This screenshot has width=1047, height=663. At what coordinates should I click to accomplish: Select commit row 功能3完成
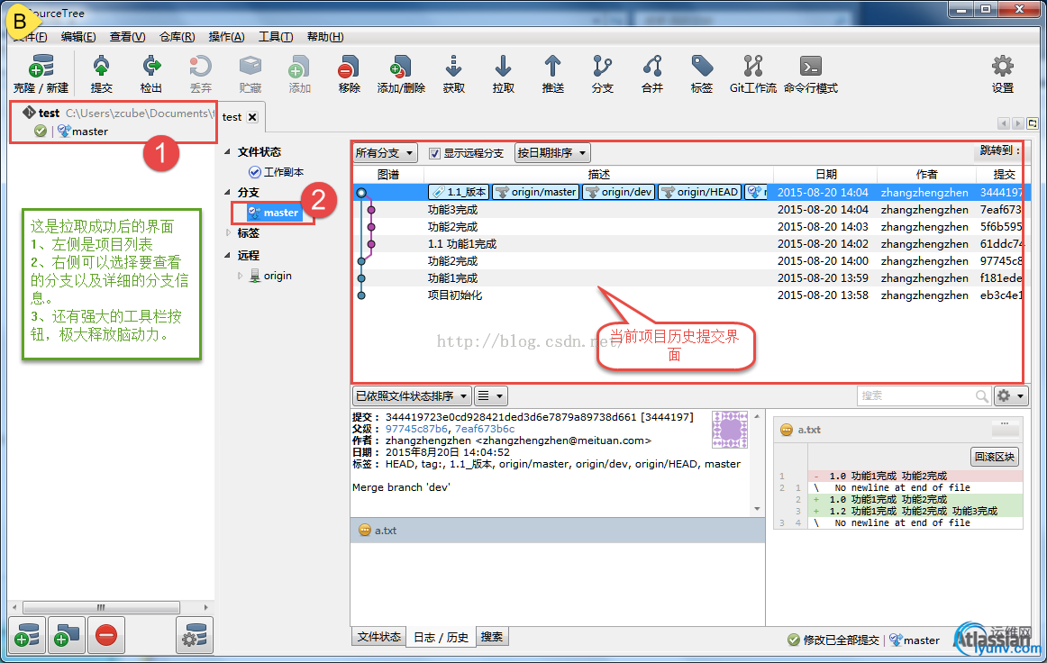[x=687, y=210]
